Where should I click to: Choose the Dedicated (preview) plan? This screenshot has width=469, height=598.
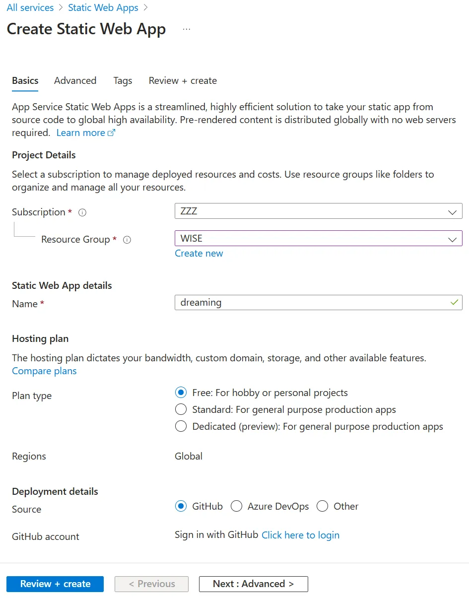pyautogui.click(x=181, y=426)
